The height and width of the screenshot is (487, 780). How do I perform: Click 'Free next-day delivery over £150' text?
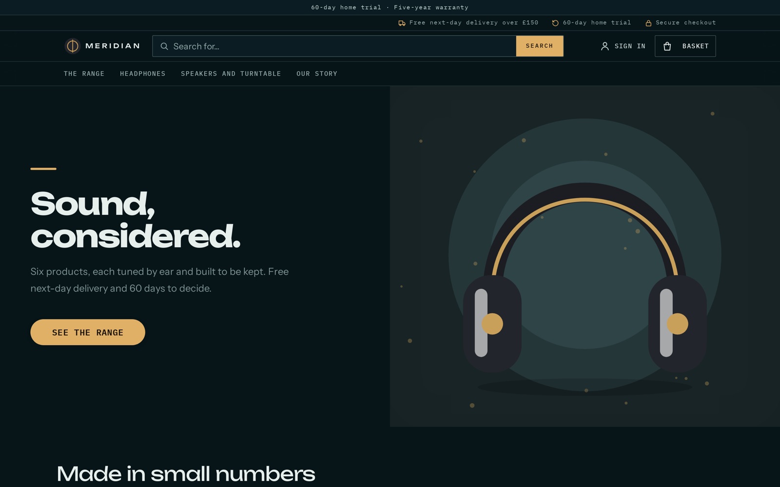[474, 22]
